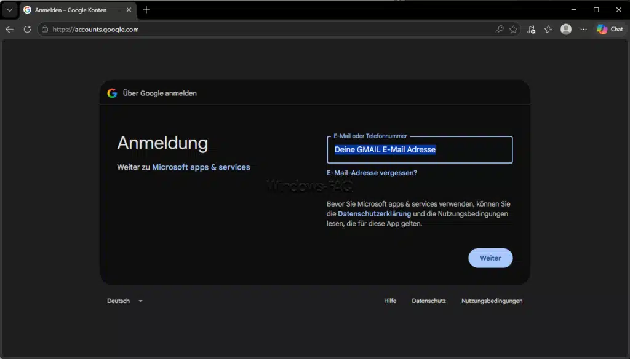
Task: Click the Anmeldung heading text
Action: (162, 143)
